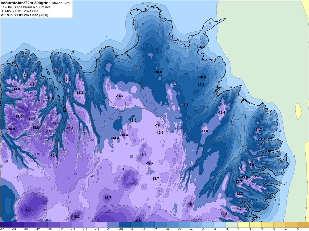Click the -15.3 temperature value
The width and height of the screenshot is (309, 231).
69,128
